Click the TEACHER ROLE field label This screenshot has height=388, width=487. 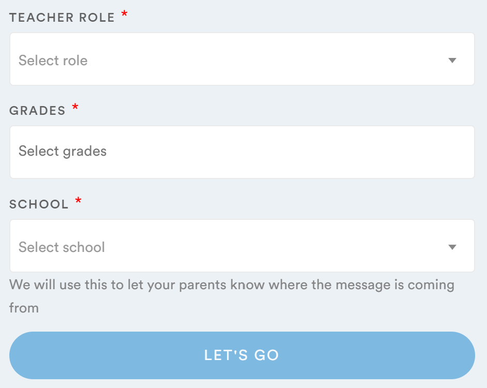tap(62, 18)
